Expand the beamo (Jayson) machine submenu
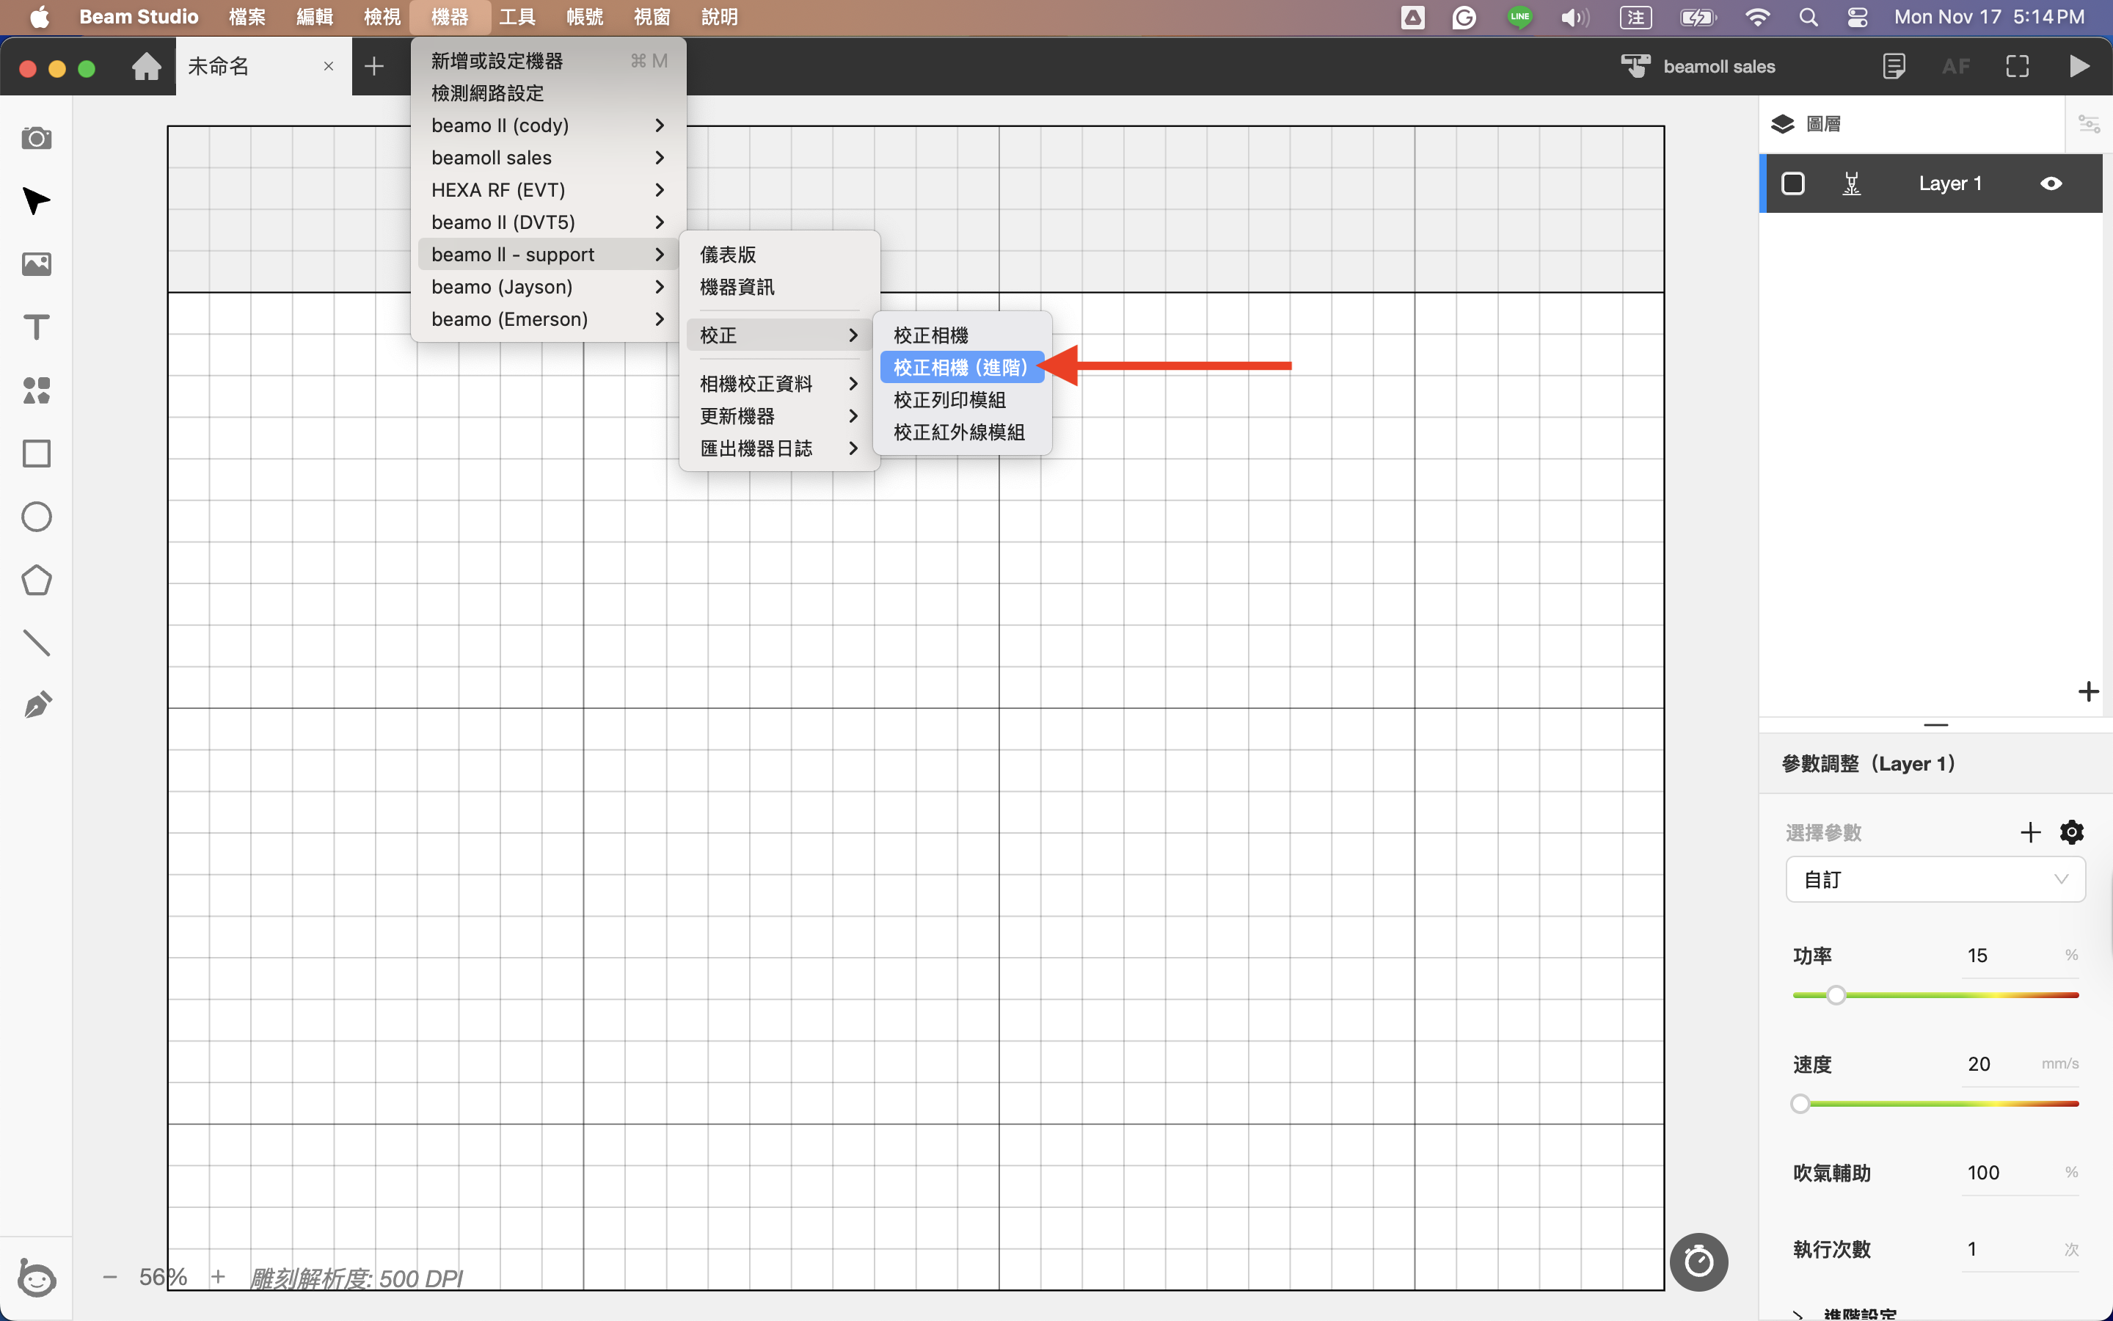 (547, 286)
